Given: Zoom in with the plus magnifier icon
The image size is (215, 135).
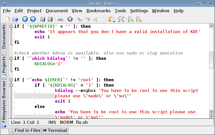Looking at the screenshot, I should 131,19.
